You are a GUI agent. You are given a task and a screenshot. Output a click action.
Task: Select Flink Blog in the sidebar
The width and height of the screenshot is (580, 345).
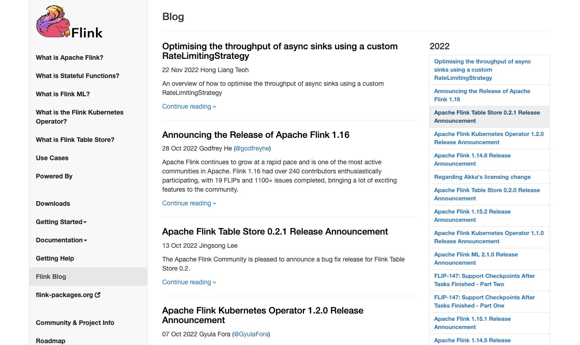88,277
